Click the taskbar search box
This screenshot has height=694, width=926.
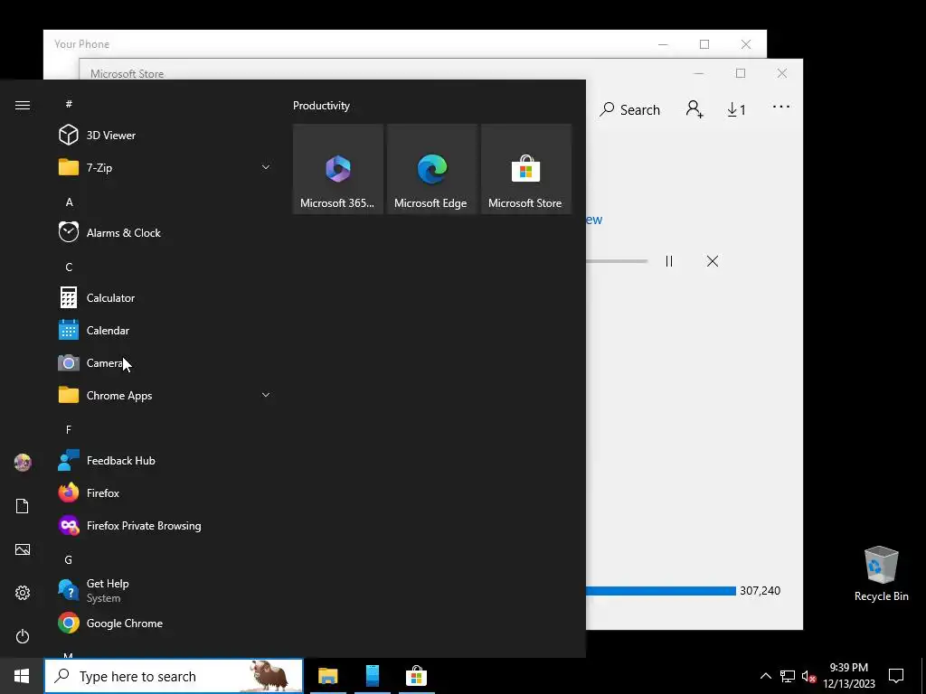click(174, 676)
